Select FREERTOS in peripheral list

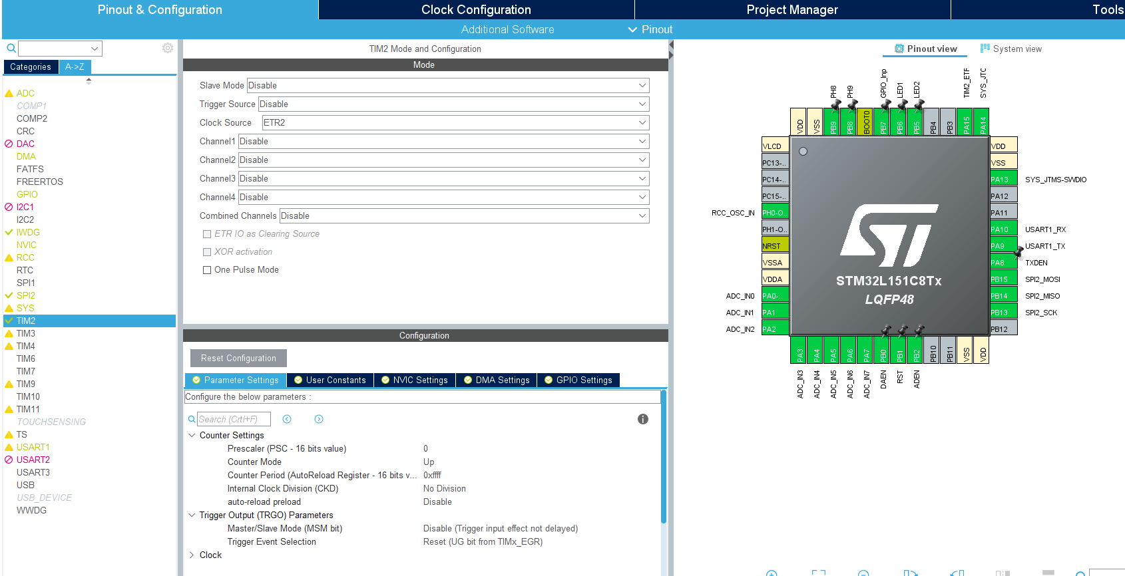click(40, 182)
